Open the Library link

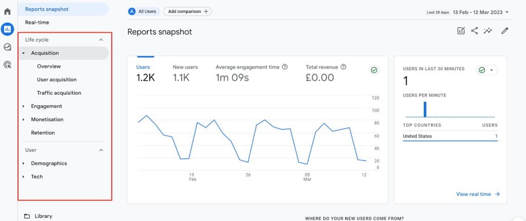click(43, 216)
